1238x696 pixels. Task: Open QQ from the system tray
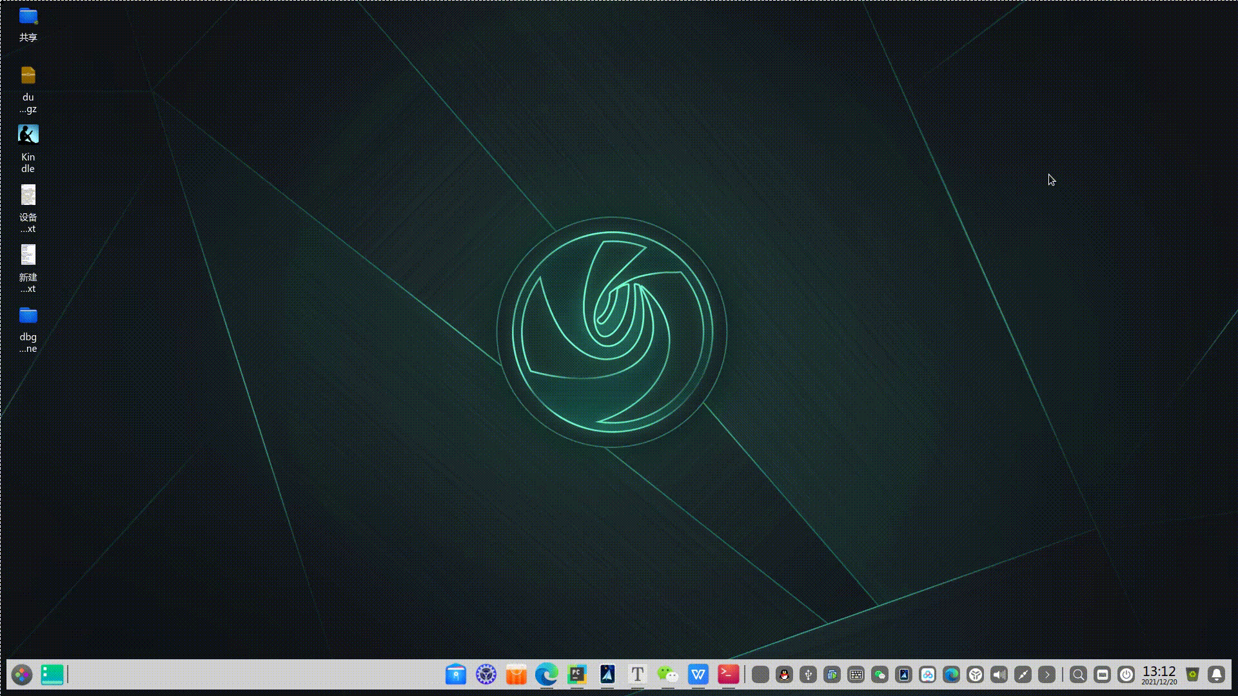point(784,675)
